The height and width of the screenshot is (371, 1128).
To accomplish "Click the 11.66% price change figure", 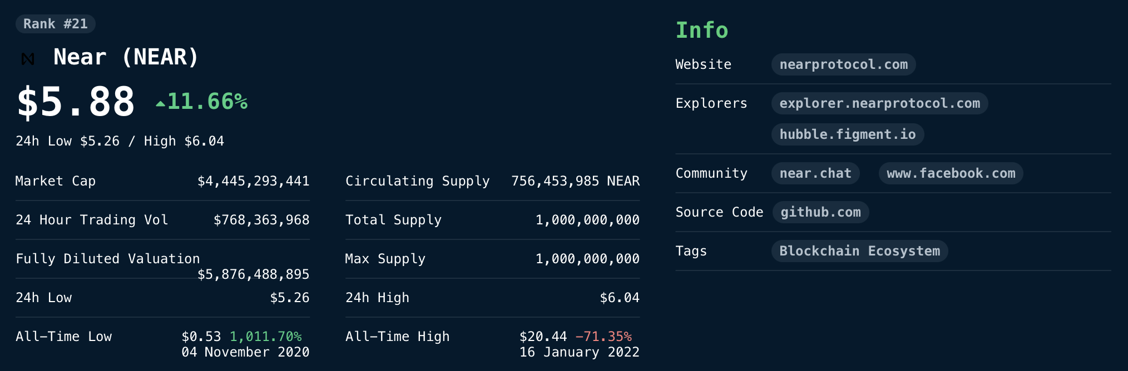I will tap(207, 102).
